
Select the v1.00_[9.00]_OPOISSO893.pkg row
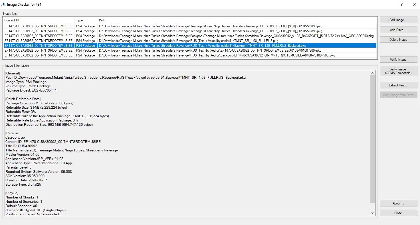tap(190, 26)
